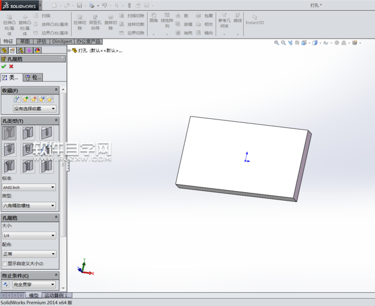
Task: Select the countersink hole type
Action: (x=28, y=133)
